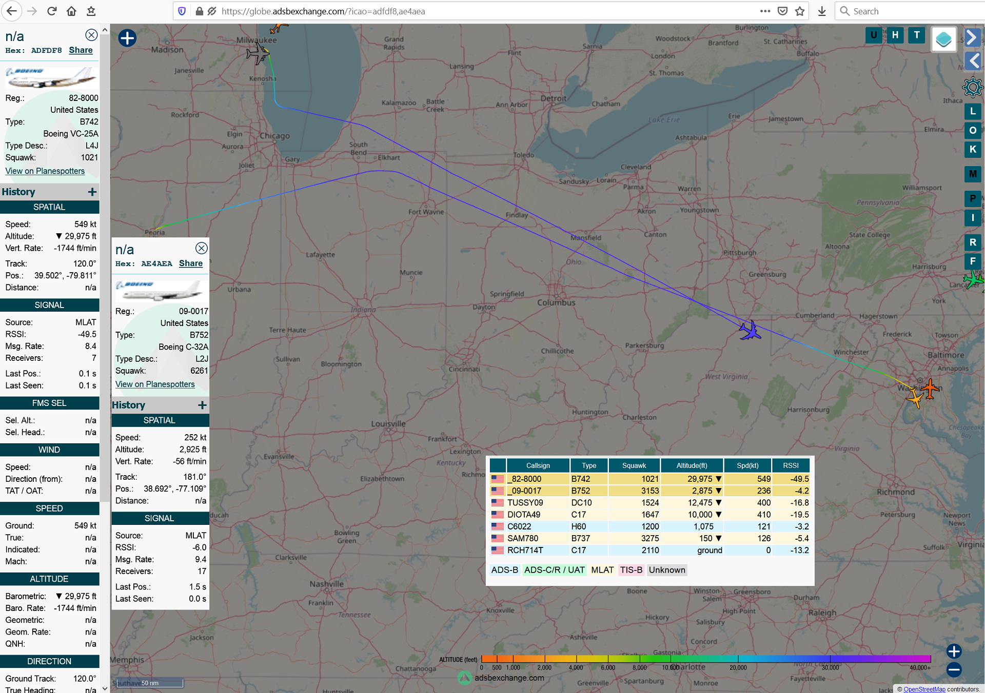The width and height of the screenshot is (985, 693).
Task: Select the aircraft icon near Milwaukee
Action: [257, 53]
